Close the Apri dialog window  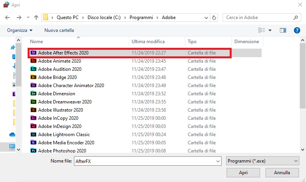tap(300, 5)
